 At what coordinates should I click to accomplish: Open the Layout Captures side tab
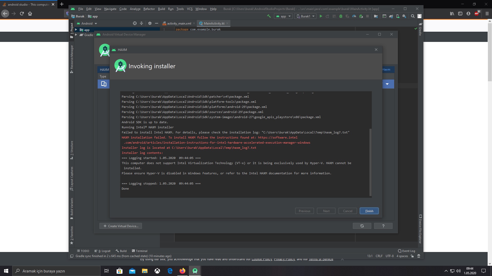tap(72, 179)
